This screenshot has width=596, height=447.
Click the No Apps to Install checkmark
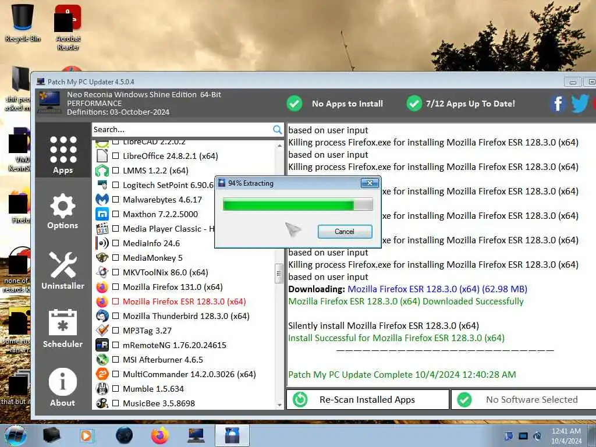(294, 104)
